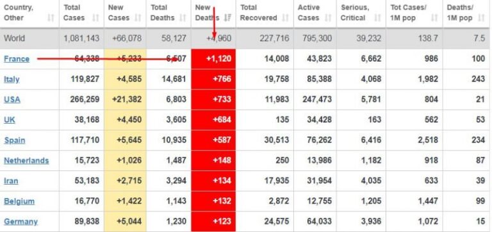
Task: Click New Cases column sort icon
Action: [x=138, y=18]
